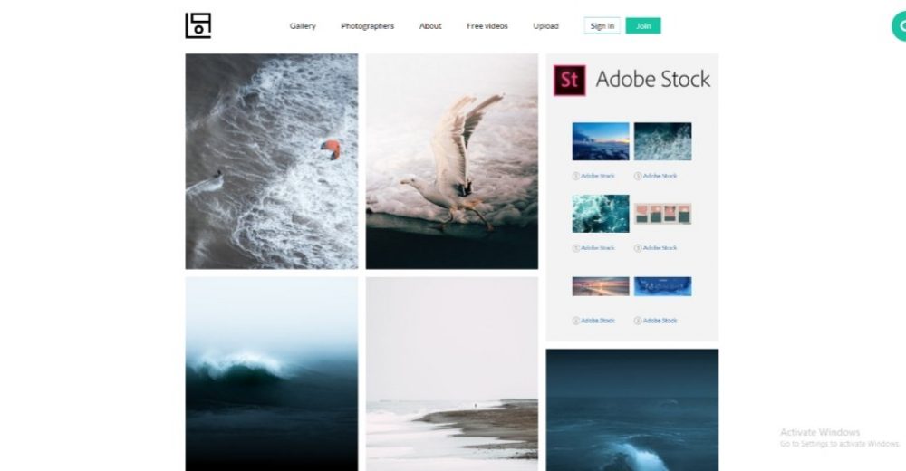Open the Photographers menu item
The image size is (906, 471).
(x=368, y=26)
